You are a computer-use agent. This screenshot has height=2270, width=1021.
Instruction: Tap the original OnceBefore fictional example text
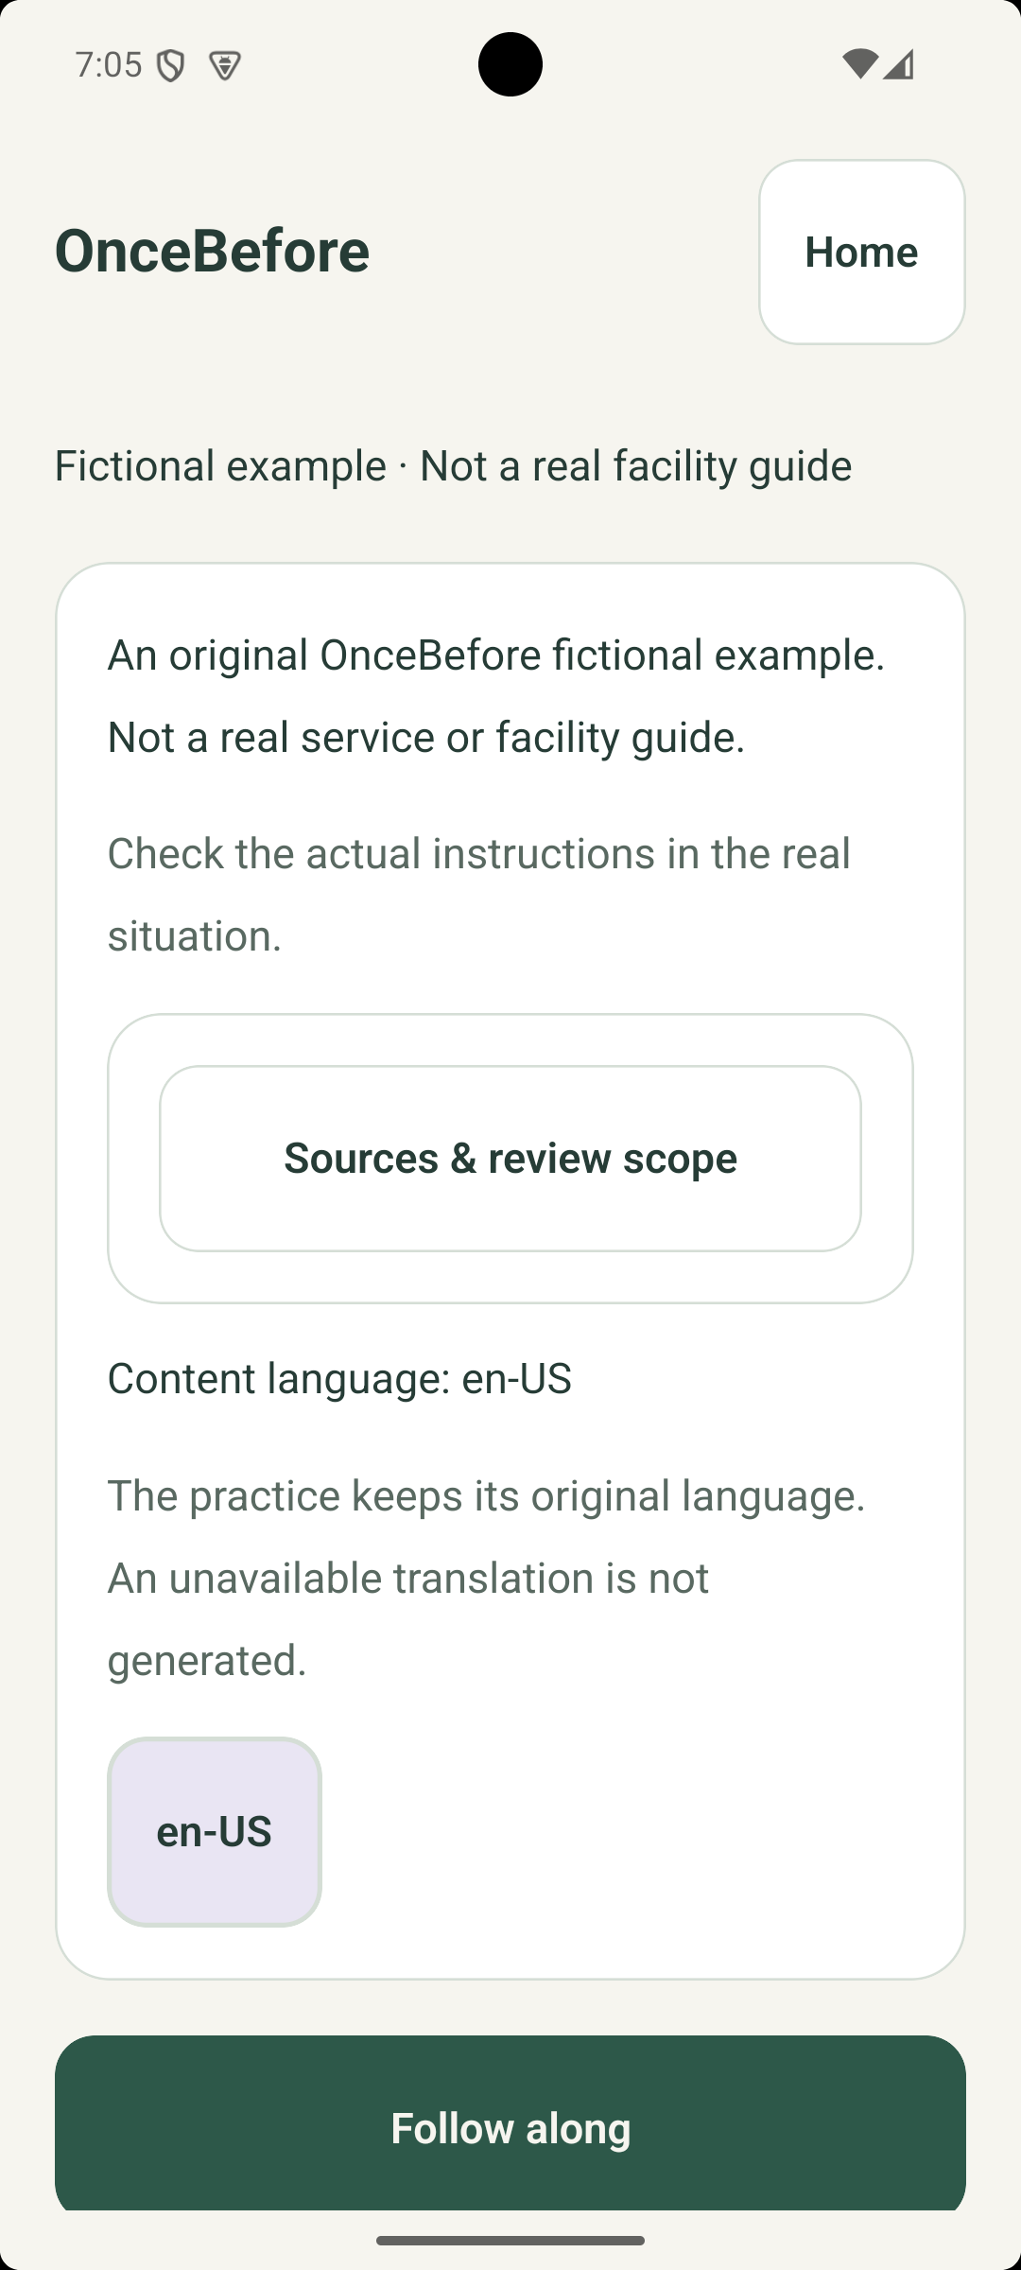[496, 655]
